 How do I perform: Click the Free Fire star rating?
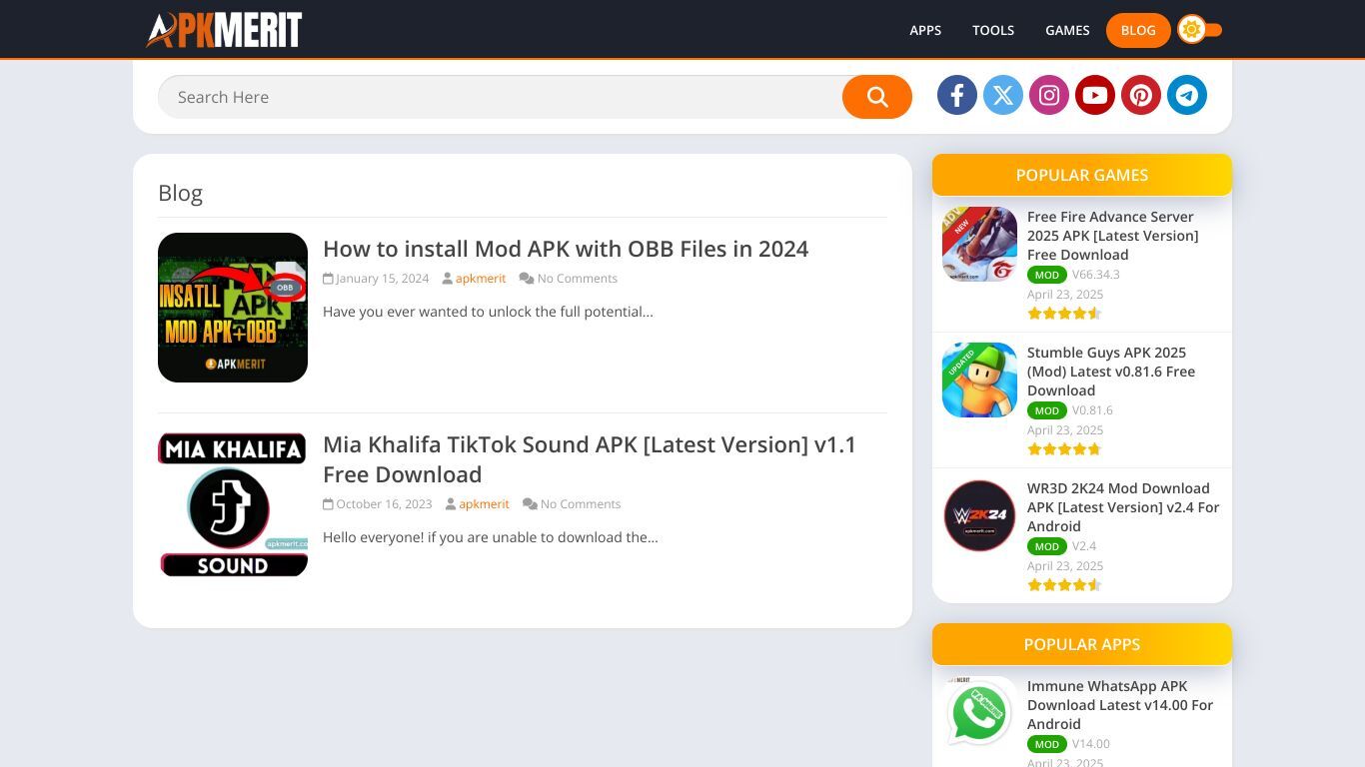(x=1064, y=313)
